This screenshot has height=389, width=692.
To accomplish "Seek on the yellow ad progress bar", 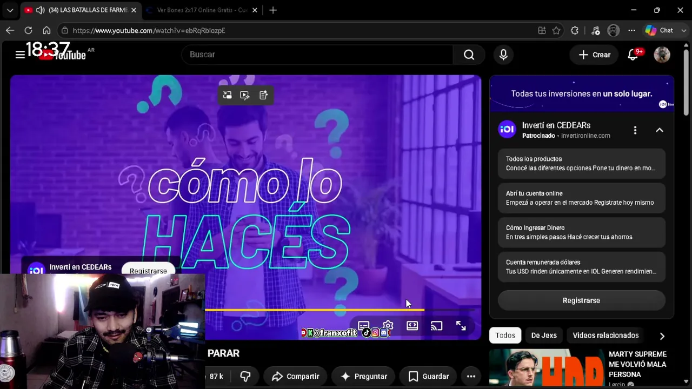I will [x=315, y=310].
